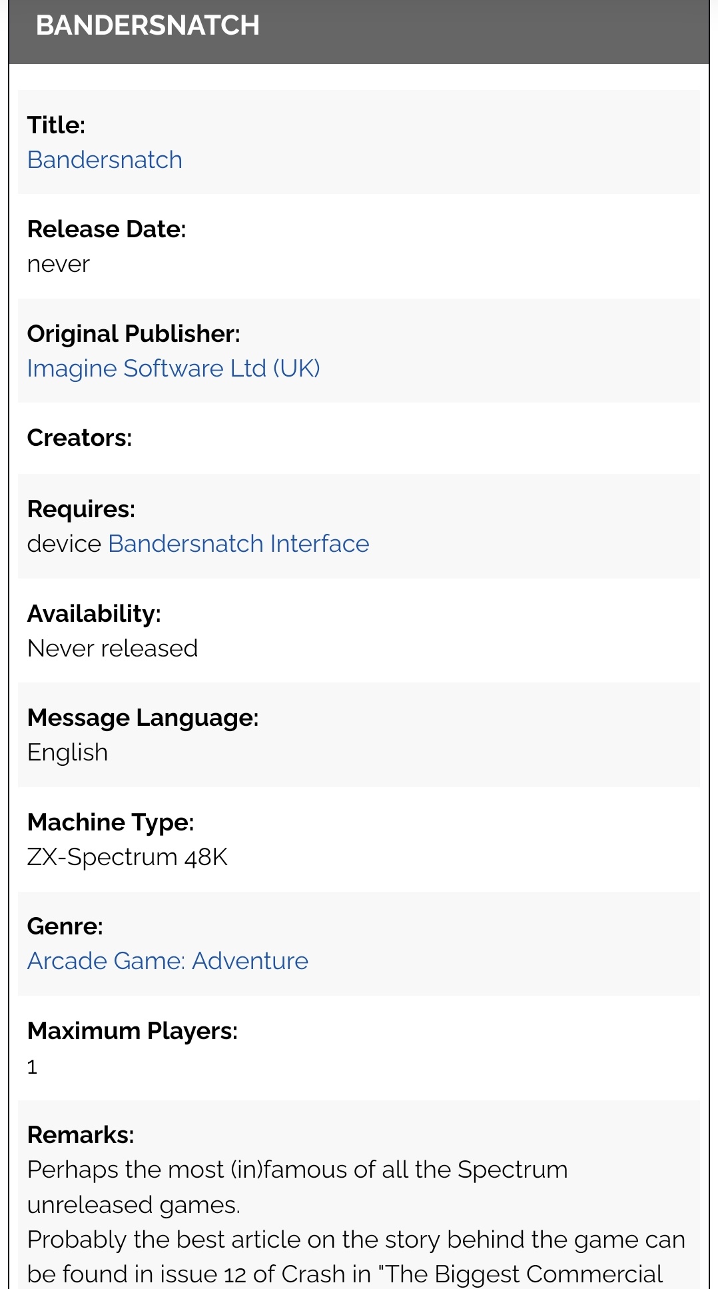Screen dimensions: 718x1289
Task: Open the Bandersnatch title link
Action: [x=105, y=160]
